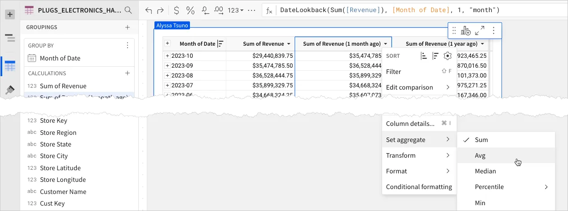Open the toolbar's three-dot more options
This screenshot has width=568, height=211.
point(252,10)
